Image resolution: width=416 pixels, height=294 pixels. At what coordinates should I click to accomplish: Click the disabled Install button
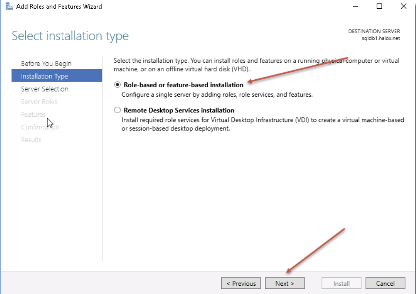[x=342, y=284]
